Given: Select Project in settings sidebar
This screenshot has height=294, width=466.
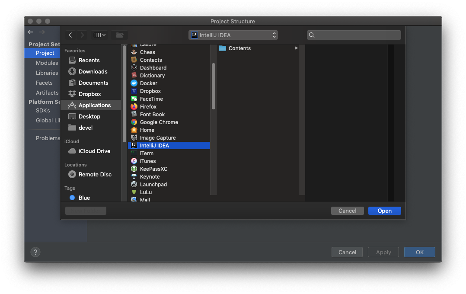Looking at the screenshot, I should tap(43, 53).
